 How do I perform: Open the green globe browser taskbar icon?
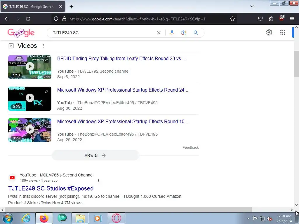click(x=62, y=218)
